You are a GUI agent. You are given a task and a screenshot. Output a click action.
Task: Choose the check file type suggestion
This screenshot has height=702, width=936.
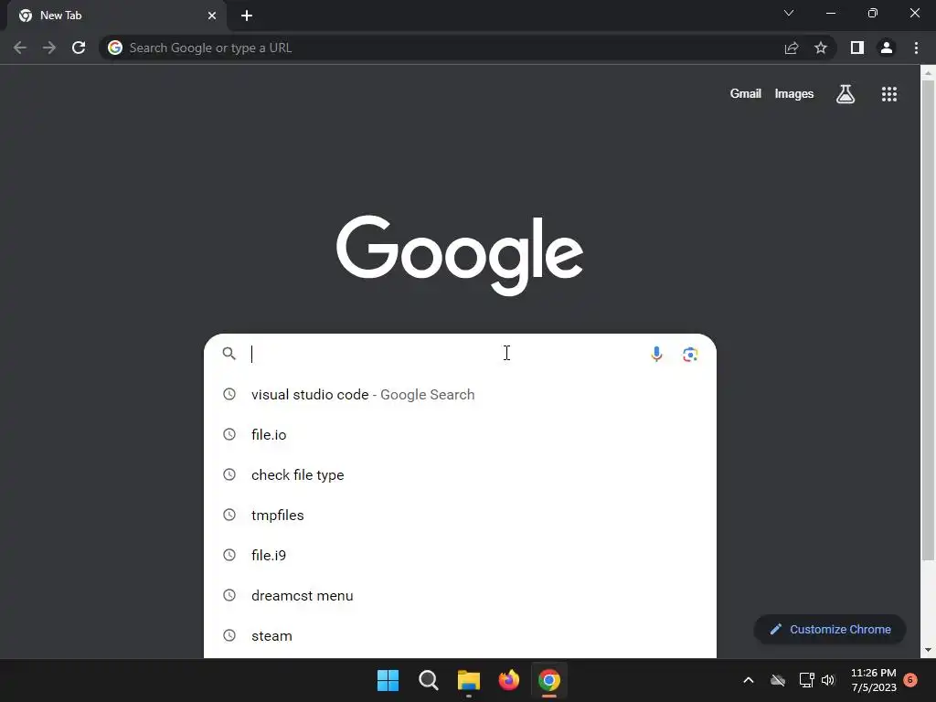tap(460, 474)
